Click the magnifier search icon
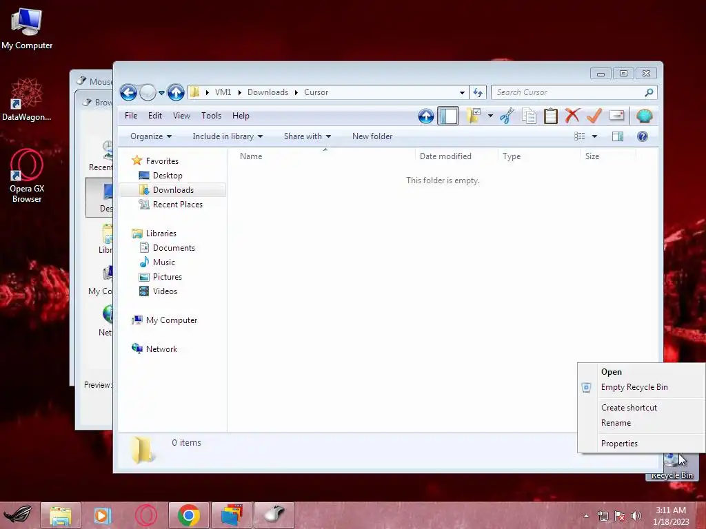This screenshot has width=706, height=529. [x=649, y=92]
